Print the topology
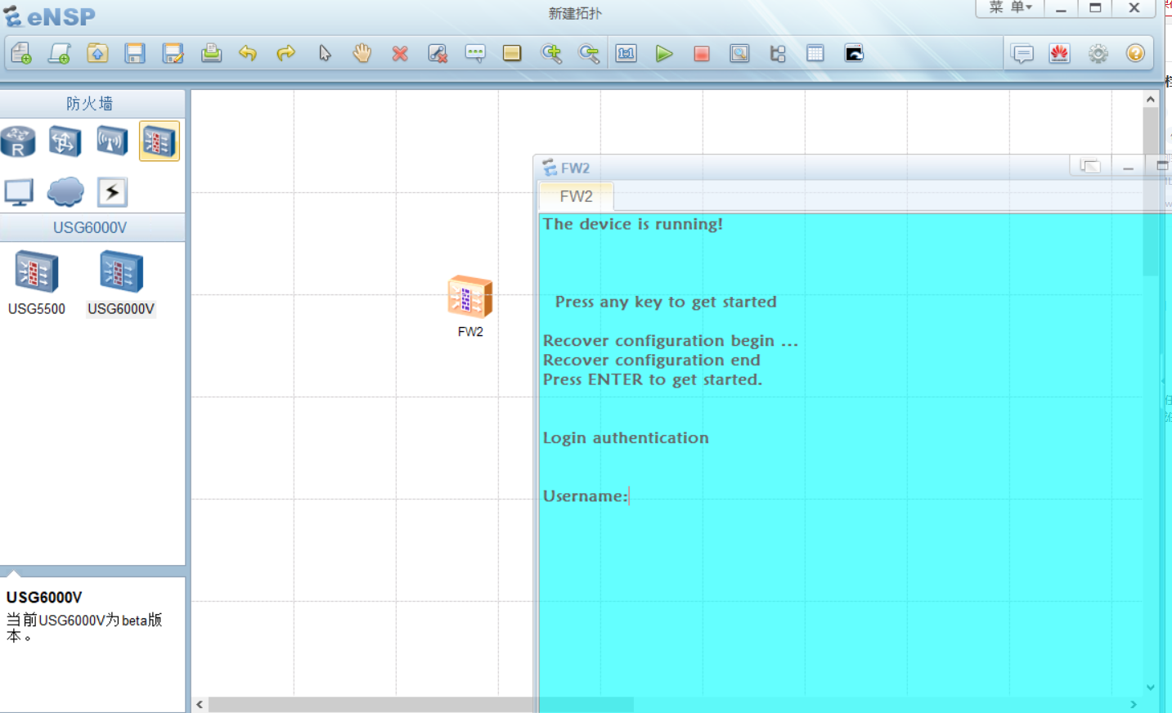The width and height of the screenshot is (1172, 713). 211,54
